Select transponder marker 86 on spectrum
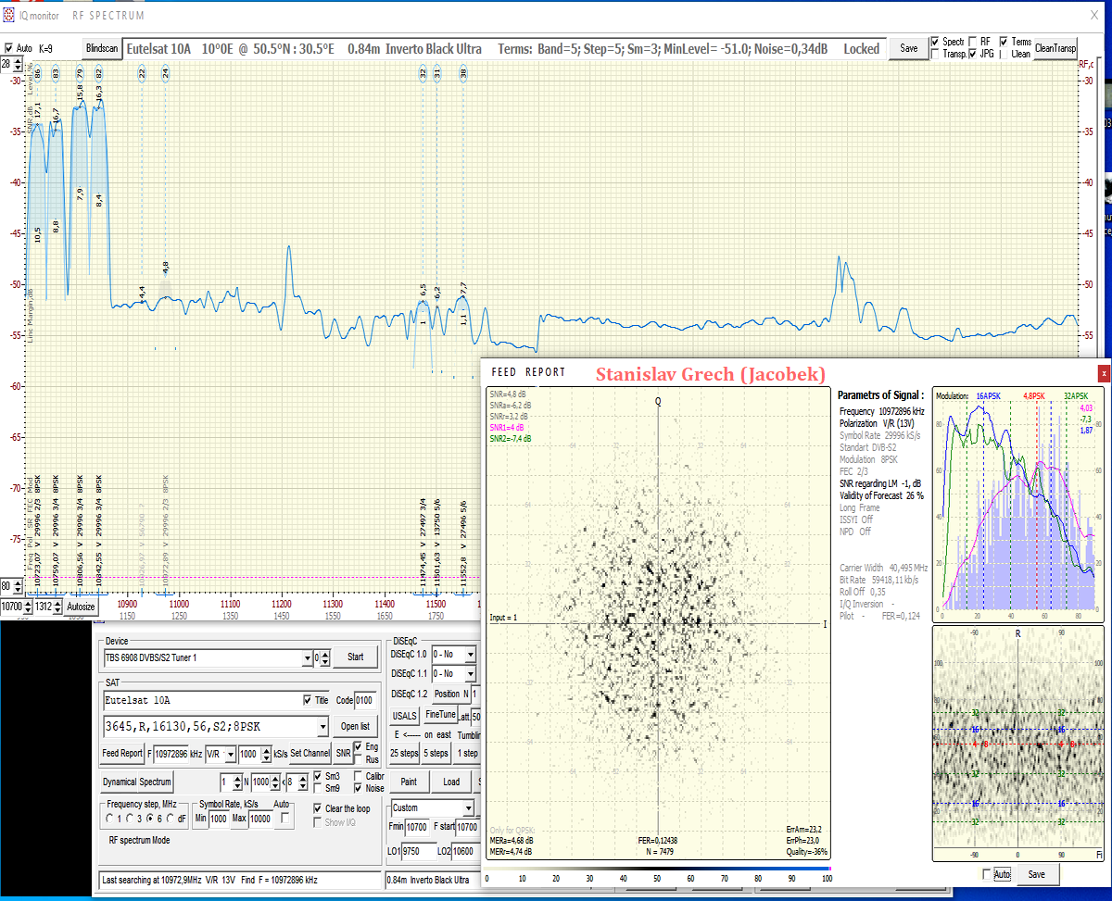 point(38,72)
